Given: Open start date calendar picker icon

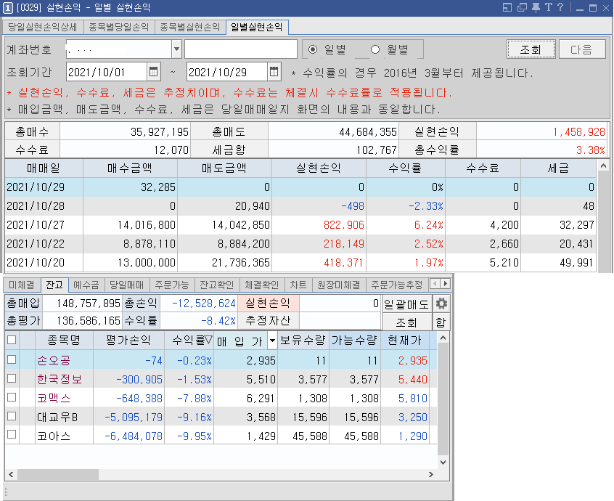Looking at the screenshot, I should tap(154, 72).
